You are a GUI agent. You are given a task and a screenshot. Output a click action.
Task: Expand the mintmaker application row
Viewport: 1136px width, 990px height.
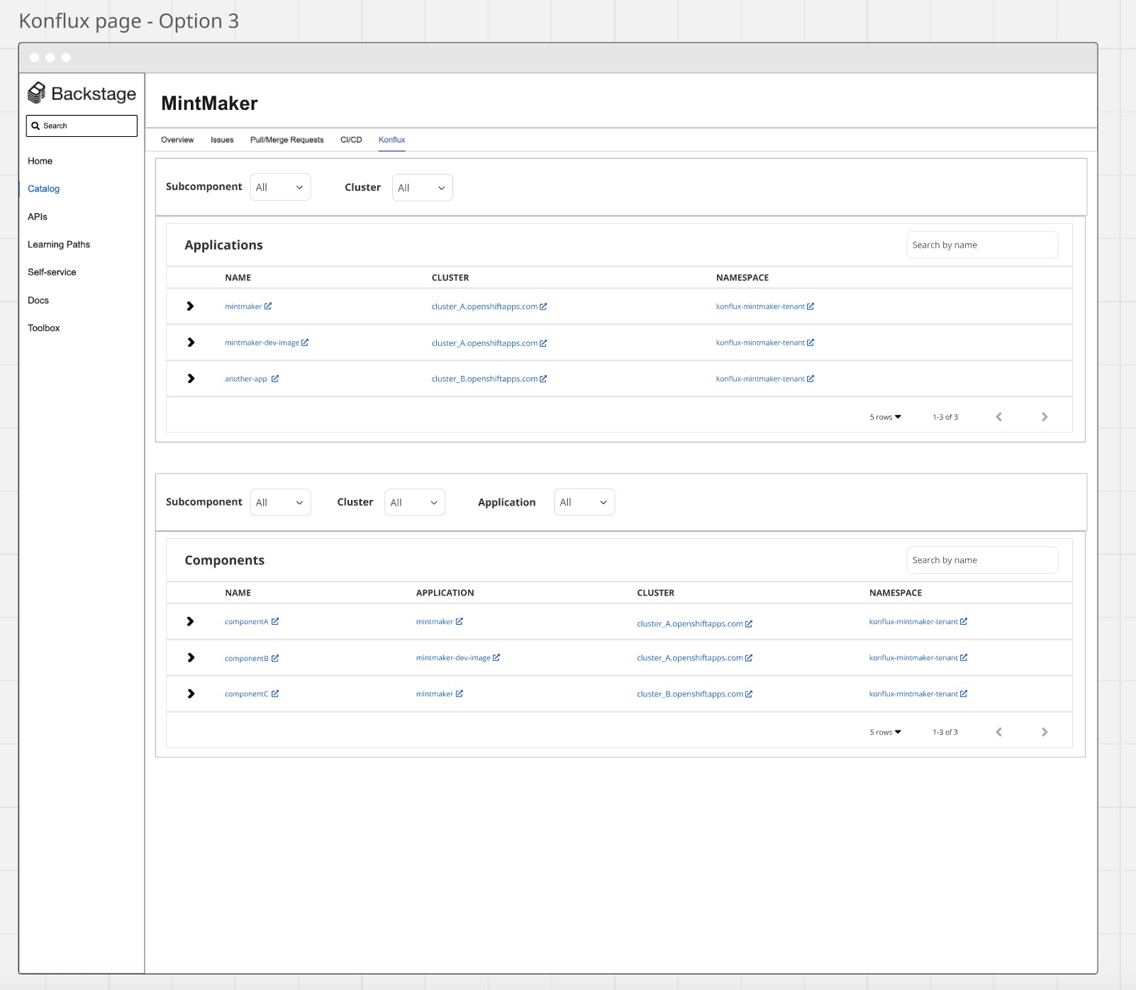pos(190,306)
